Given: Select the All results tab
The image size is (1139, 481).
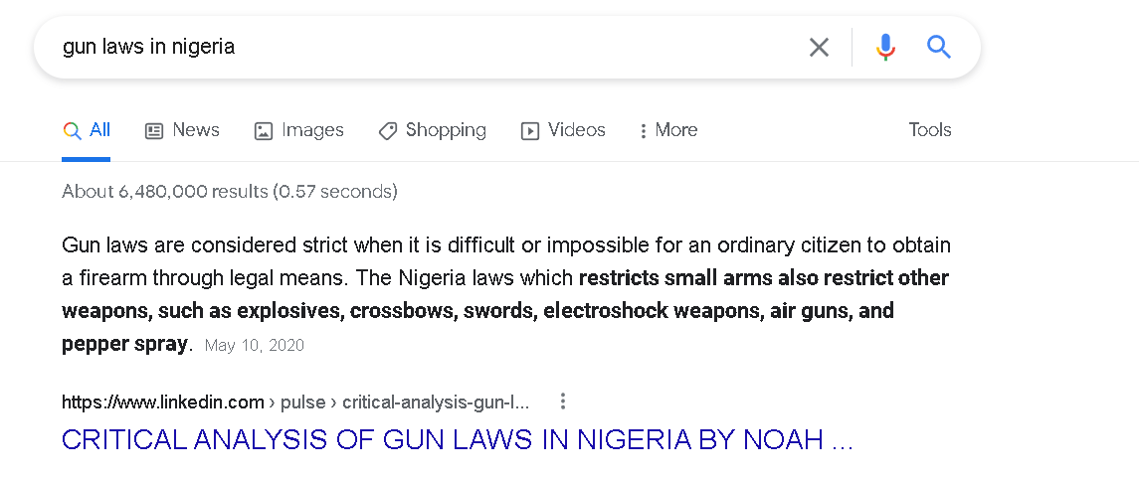Looking at the screenshot, I should point(99,130).
